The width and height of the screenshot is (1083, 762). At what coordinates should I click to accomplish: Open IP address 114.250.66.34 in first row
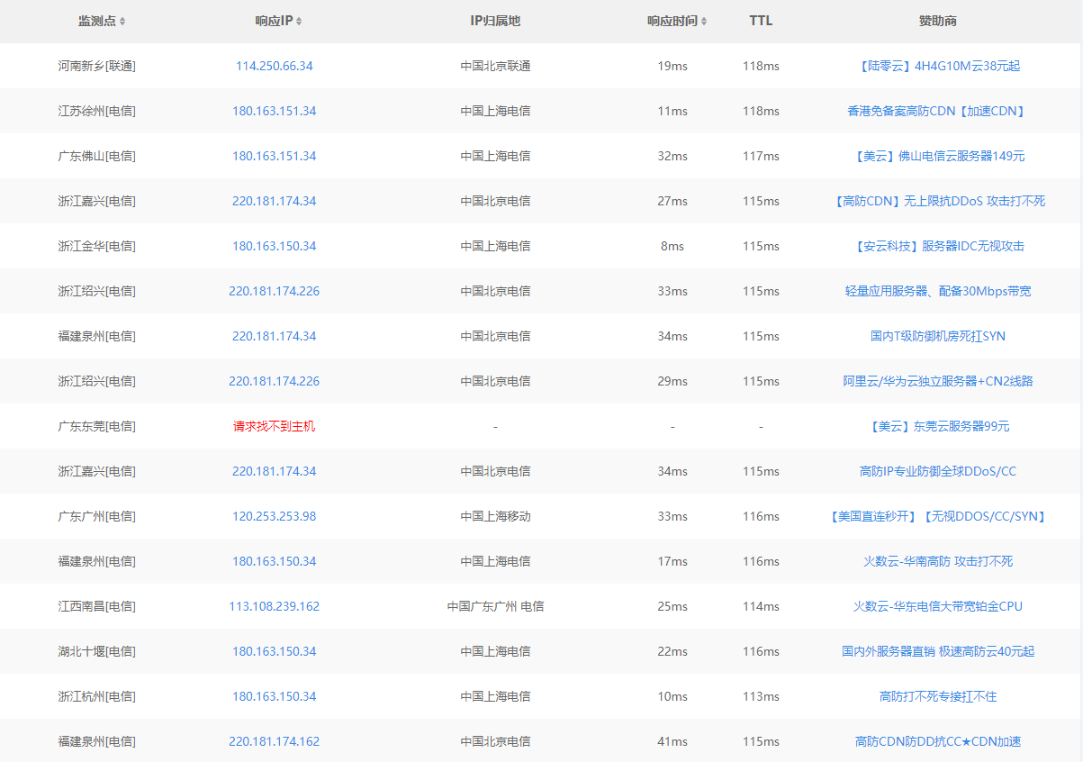[x=273, y=66]
